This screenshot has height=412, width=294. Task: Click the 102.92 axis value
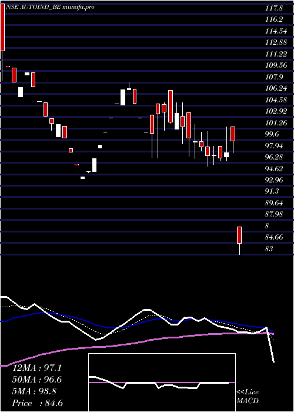pyautogui.click(x=276, y=111)
